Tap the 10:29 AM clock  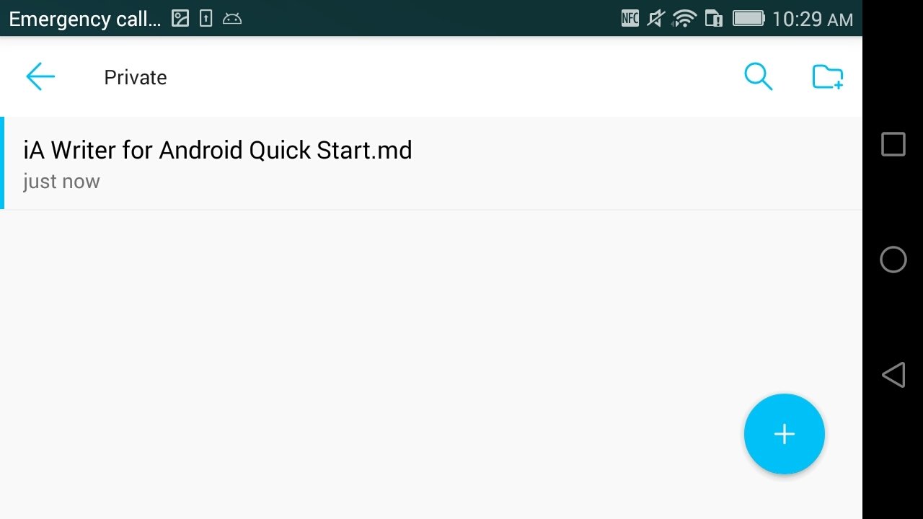click(812, 19)
